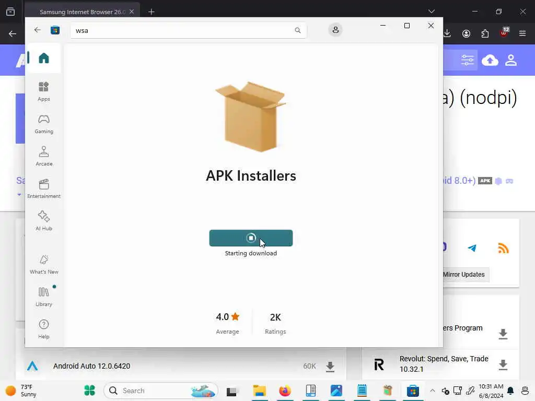Image resolution: width=535 pixels, height=401 pixels.
Task: Open the browser hamburger menu
Action: coord(522,33)
